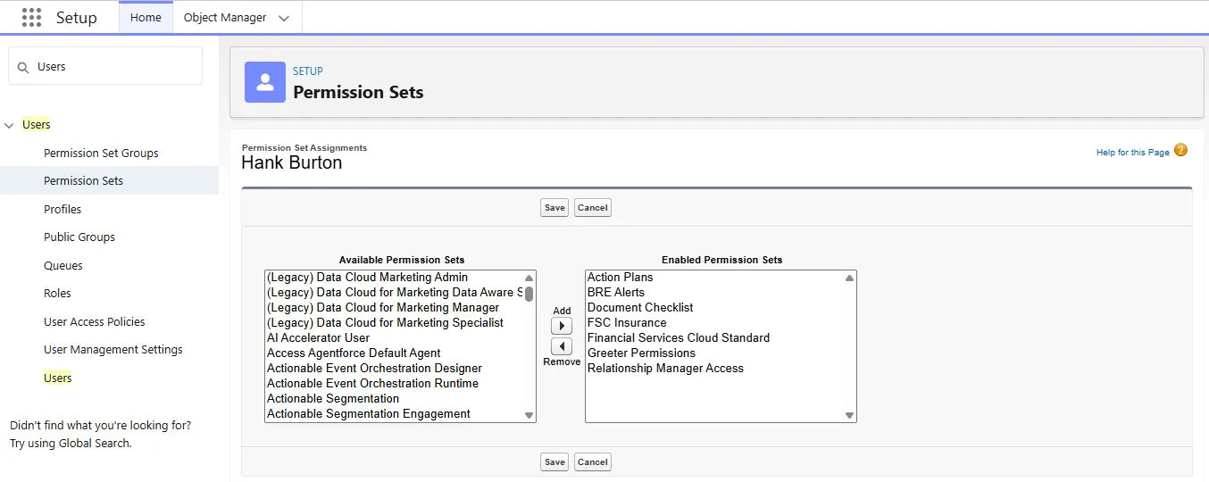Open the App Launcher grid icon
The height and width of the screenshot is (482, 1209).
31,18
